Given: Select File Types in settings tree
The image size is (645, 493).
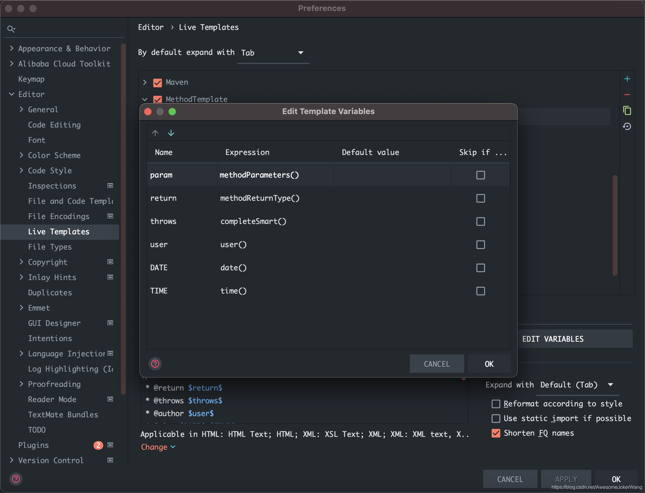Looking at the screenshot, I should pyautogui.click(x=50, y=247).
